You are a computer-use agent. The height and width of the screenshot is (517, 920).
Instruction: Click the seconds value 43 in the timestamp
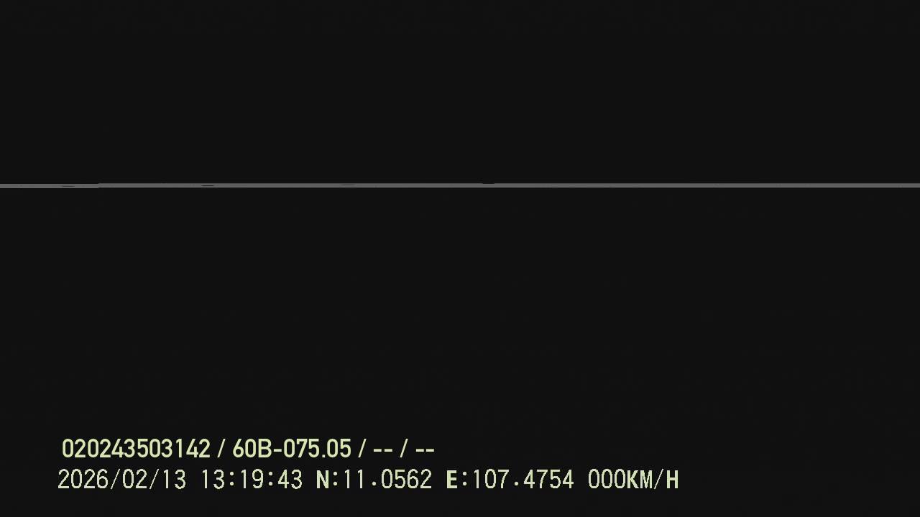[x=290, y=480]
